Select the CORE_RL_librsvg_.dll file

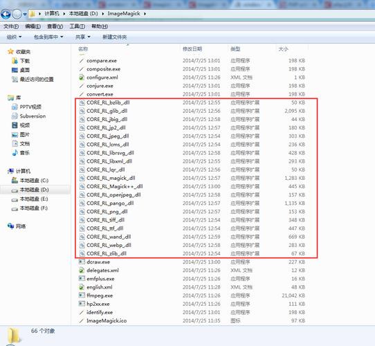(110, 153)
